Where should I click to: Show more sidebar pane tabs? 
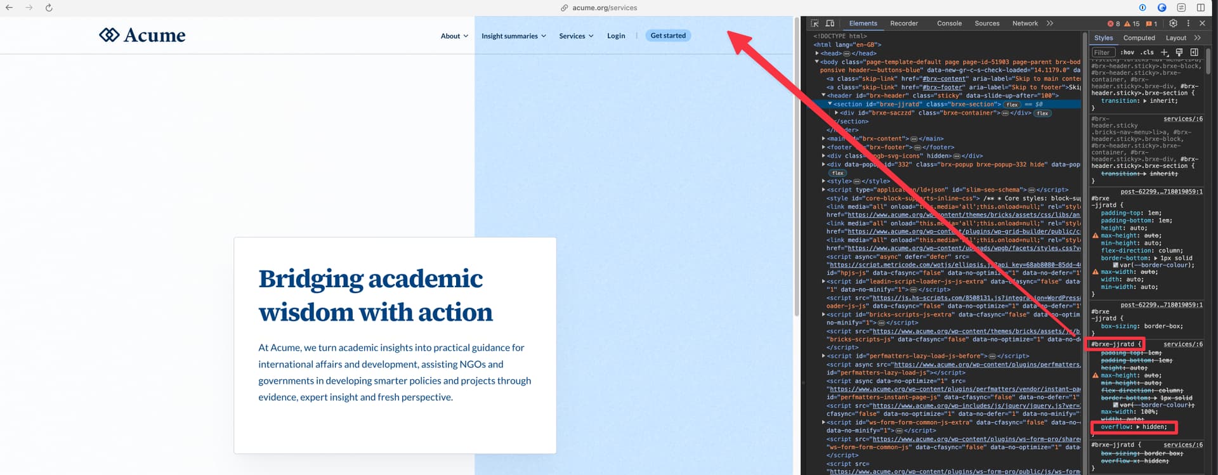point(1197,38)
